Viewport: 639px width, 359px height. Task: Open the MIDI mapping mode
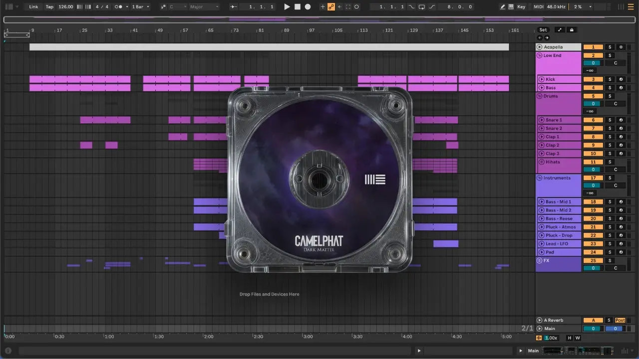click(x=538, y=7)
